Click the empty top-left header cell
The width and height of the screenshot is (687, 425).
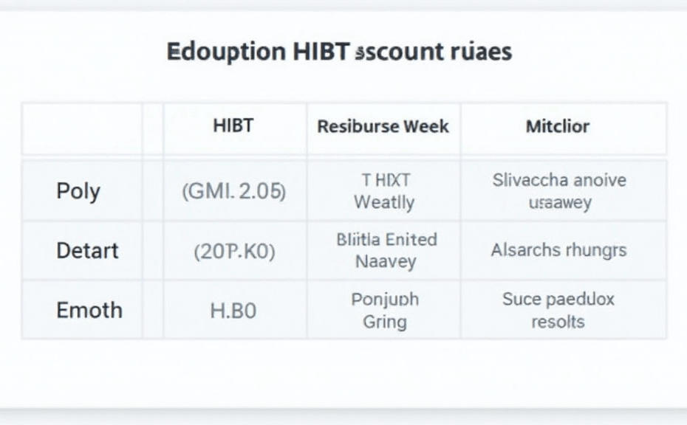[x=82, y=128]
